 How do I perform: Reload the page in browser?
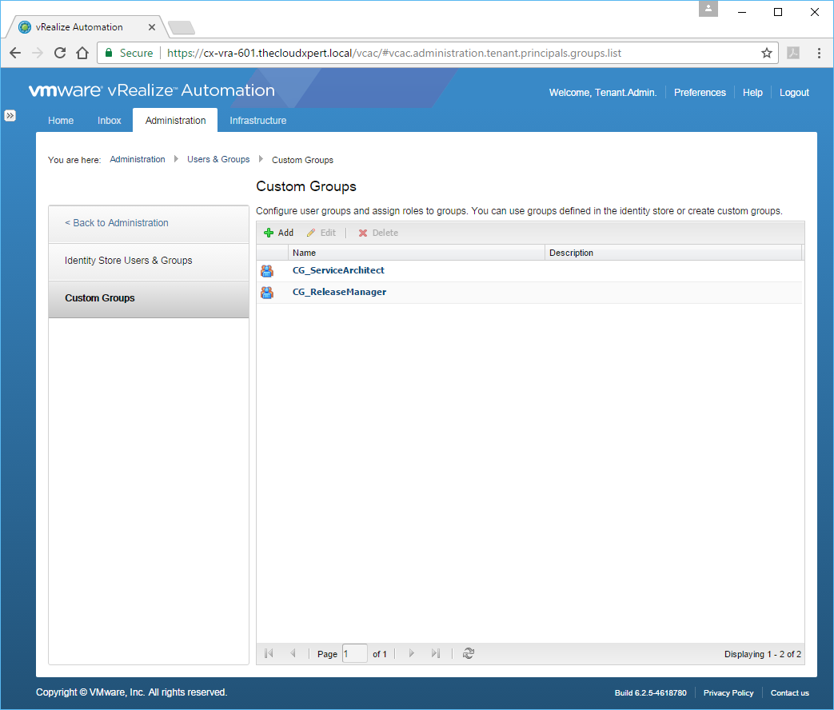60,53
